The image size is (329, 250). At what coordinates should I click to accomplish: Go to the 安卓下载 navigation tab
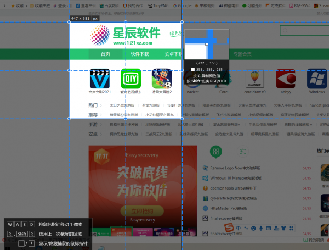click(174, 54)
